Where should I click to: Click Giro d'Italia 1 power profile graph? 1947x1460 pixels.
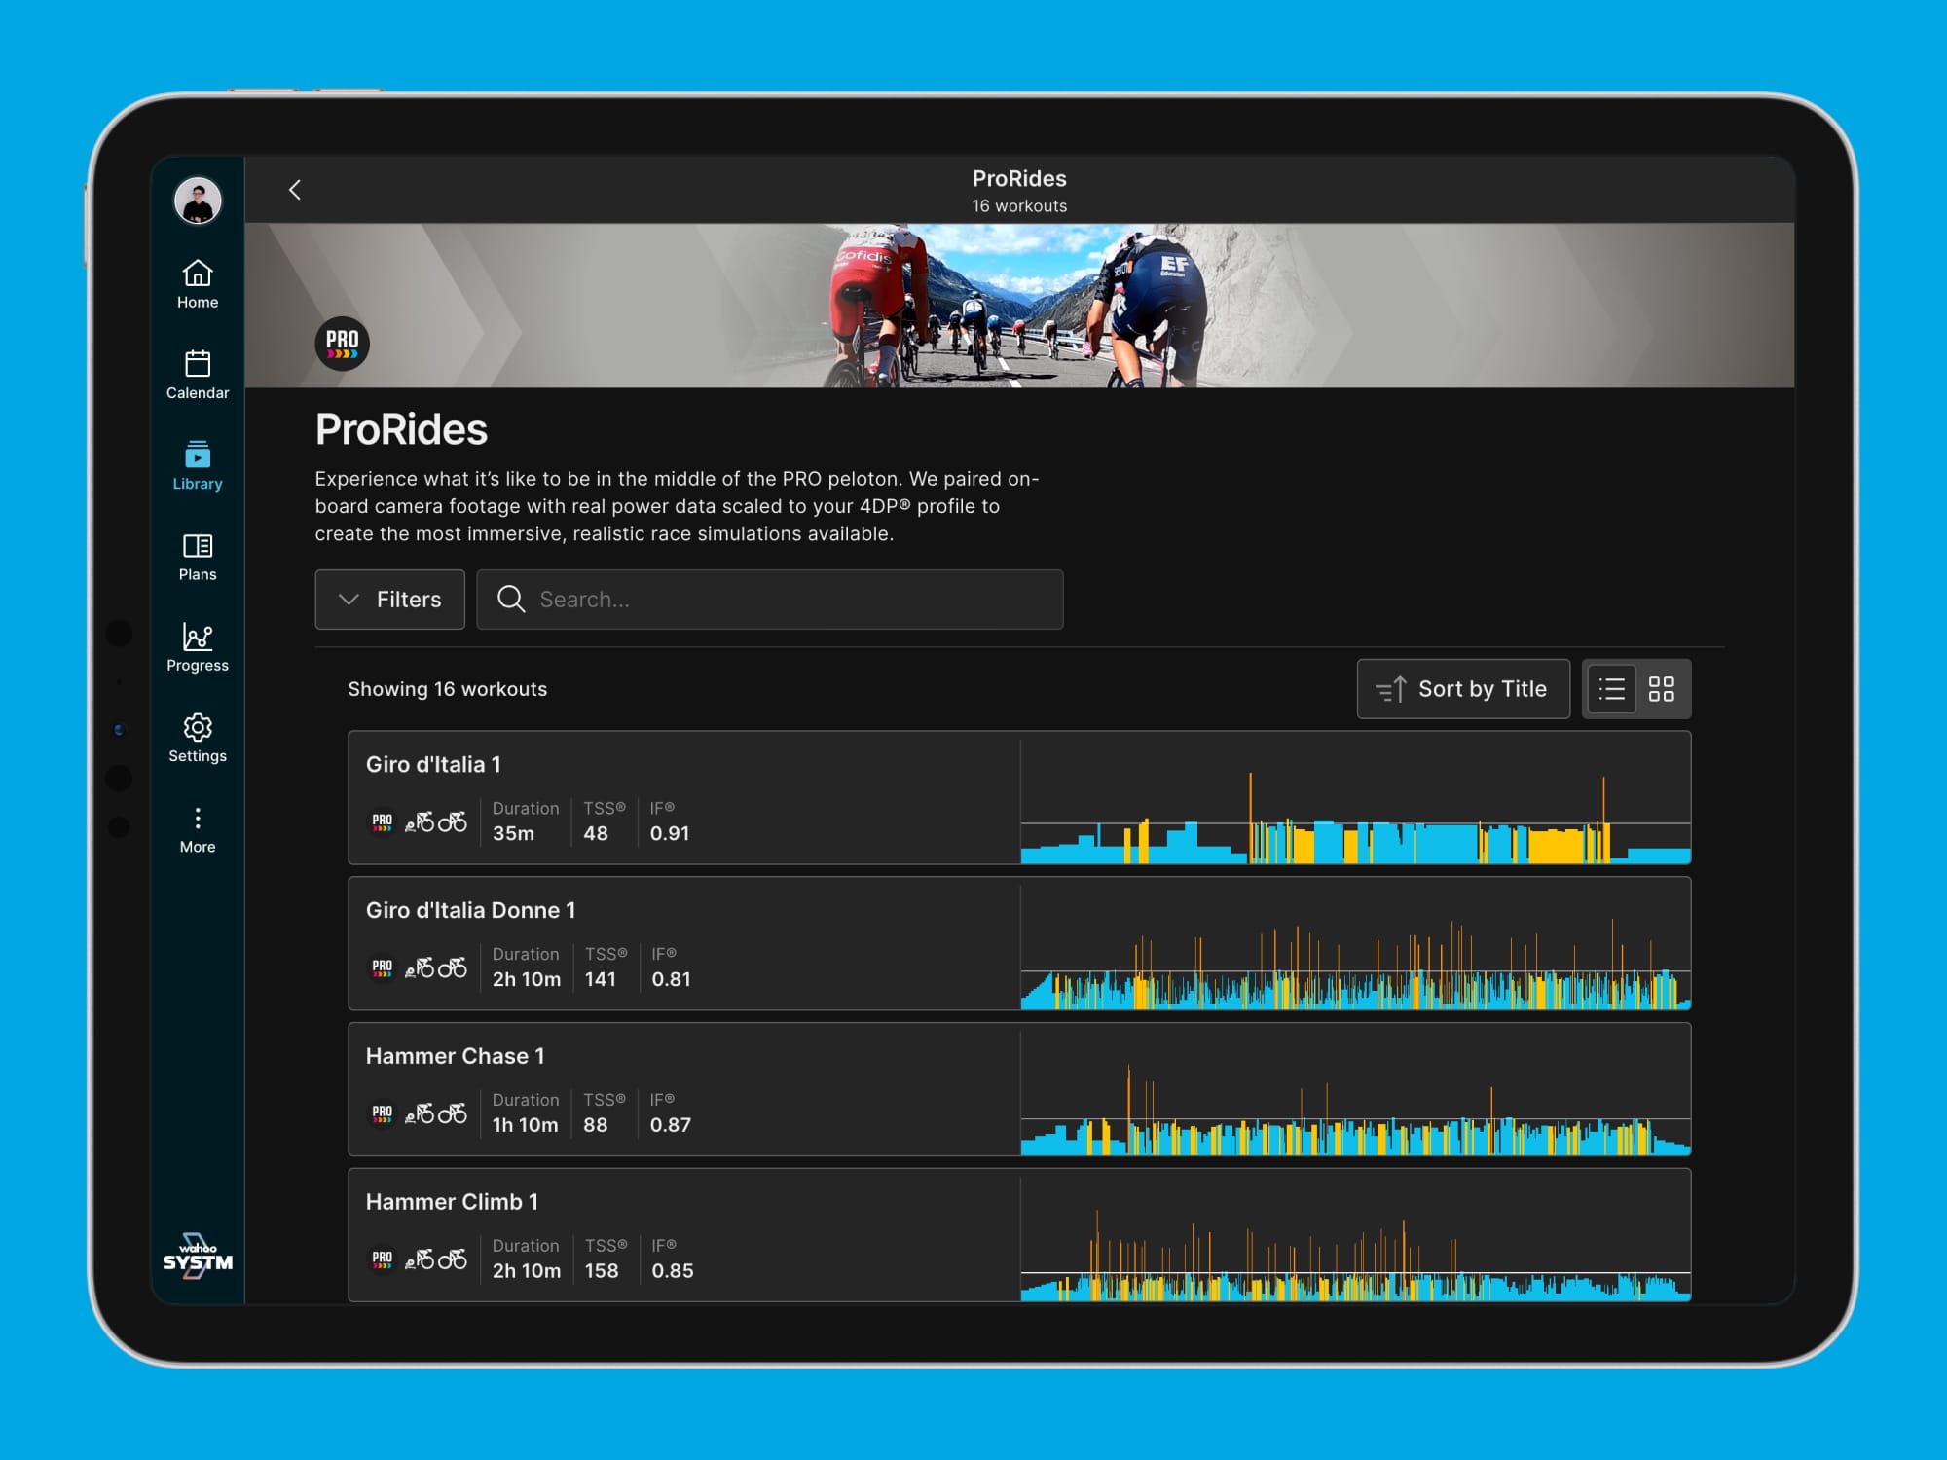(x=1355, y=817)
